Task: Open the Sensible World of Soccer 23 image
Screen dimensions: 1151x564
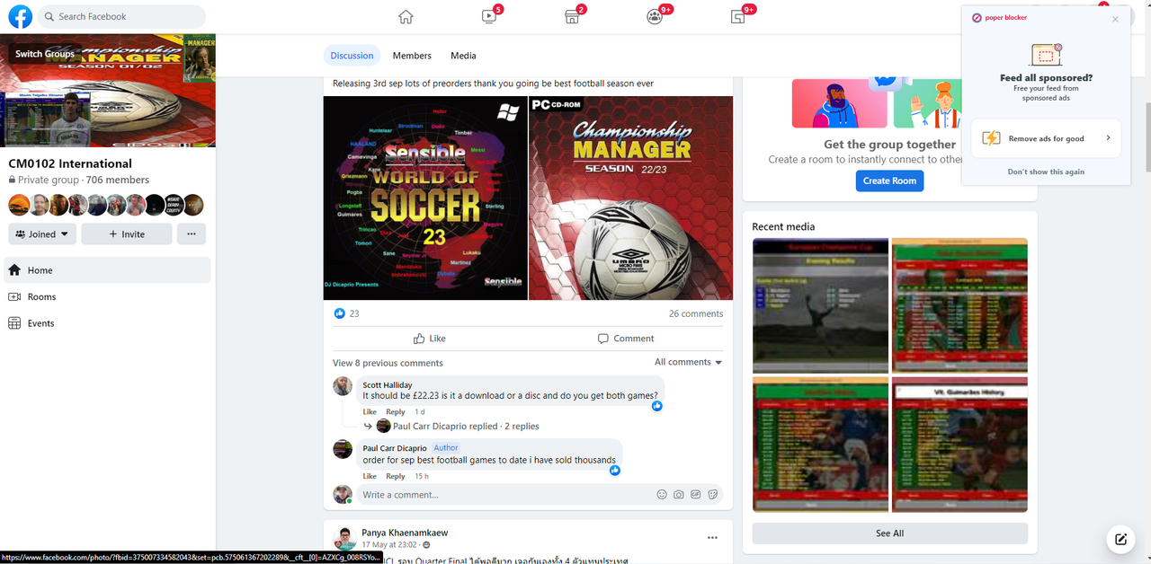Action: pos(425,198)
